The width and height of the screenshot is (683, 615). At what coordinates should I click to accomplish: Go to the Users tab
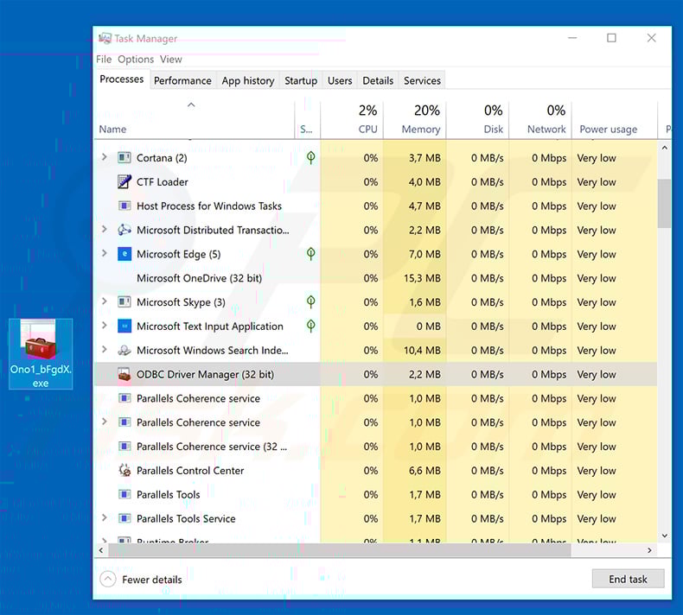(x=340, y=80)
